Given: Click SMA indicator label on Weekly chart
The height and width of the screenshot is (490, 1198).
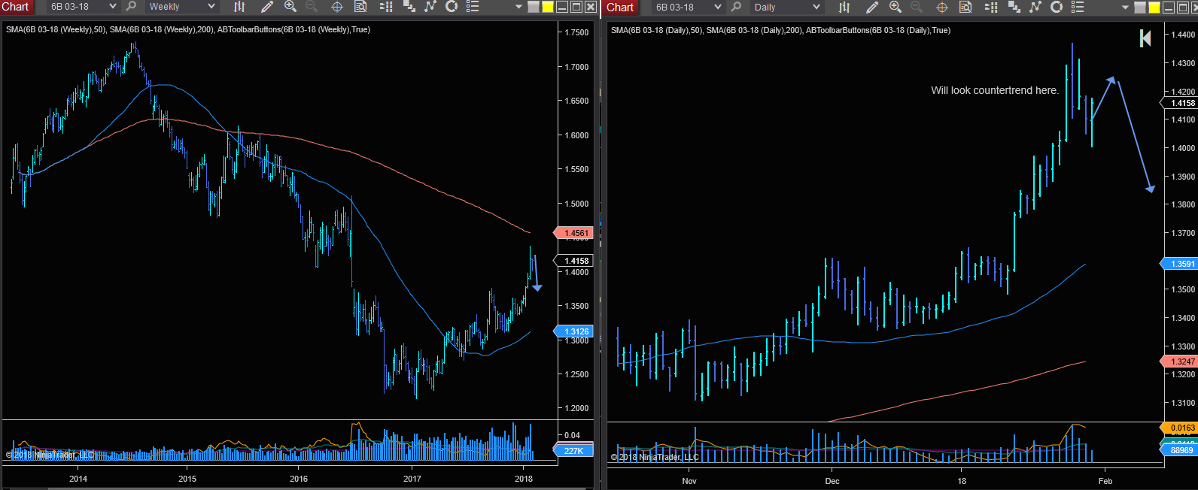Looking at the screenshot, I should 188,29.
